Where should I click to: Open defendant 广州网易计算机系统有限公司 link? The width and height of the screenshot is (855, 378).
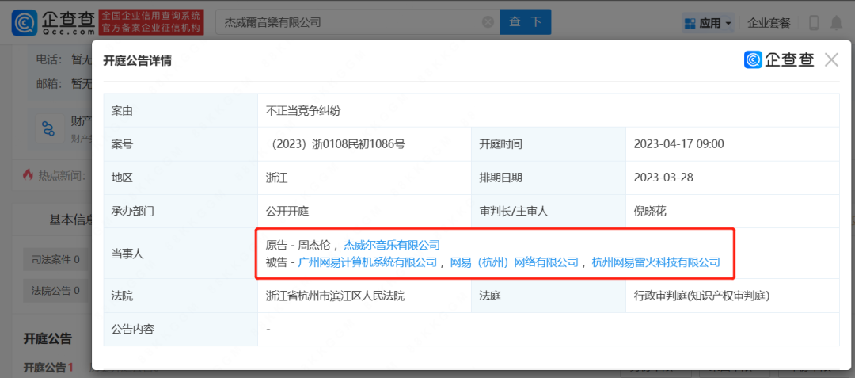368,262
